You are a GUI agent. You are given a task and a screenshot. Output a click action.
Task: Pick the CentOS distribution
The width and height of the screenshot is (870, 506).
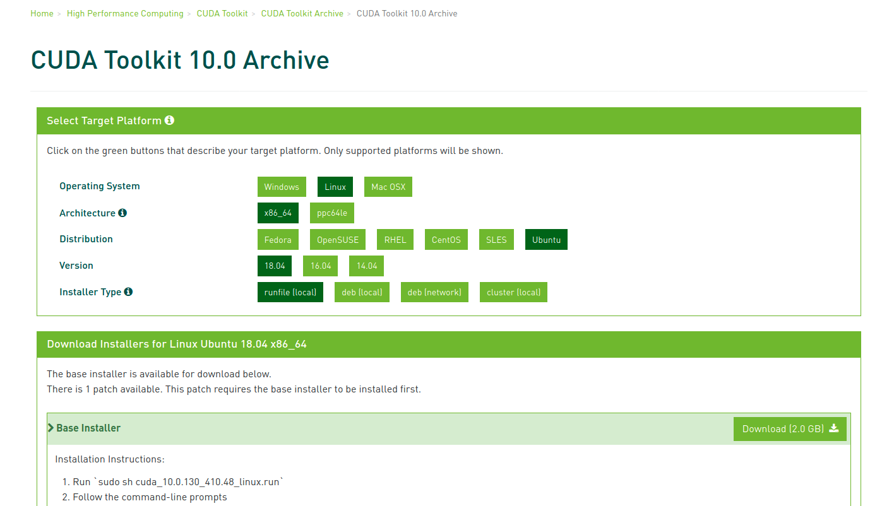click(446, 240)
